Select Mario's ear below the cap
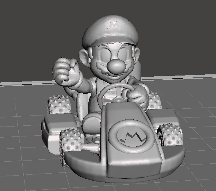This screenshot has height=191, width=216. pyautogui.click(x=84, y=57)
